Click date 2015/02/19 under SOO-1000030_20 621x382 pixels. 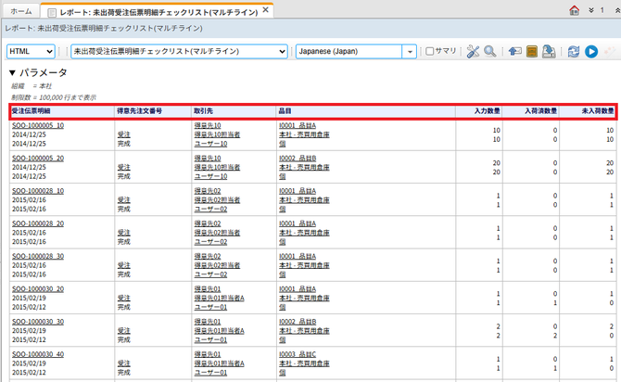29,298
